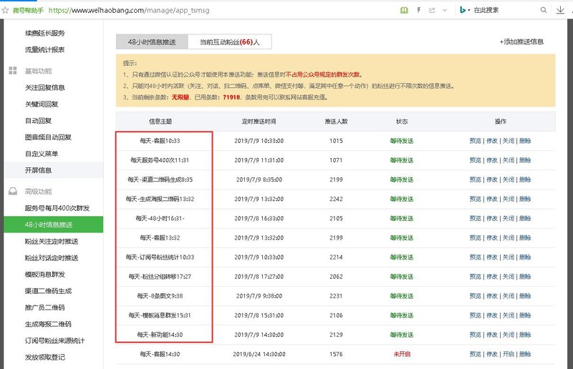The height and width of the screenshot is (369, 573).
Task: Click the magnifier search icon
Action: (543, 10)
